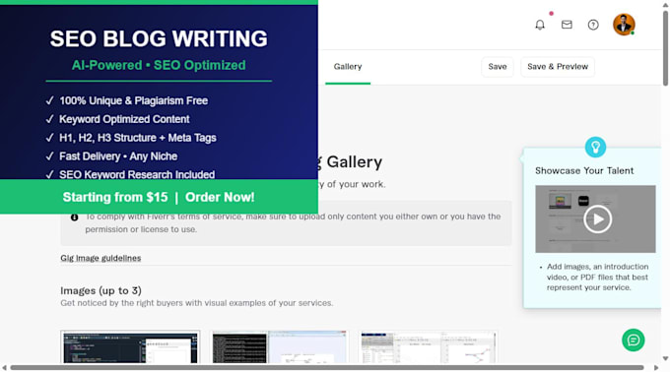This screenshot has width=670, height=372.
Task: Click the info icon in notice box
Action: (74, 217)
